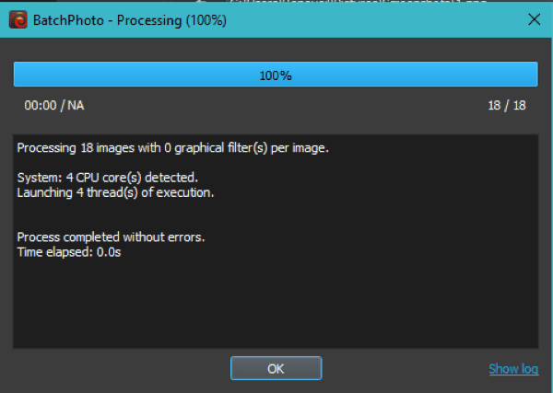Click the left end of the progress bar

coord(20,75)
